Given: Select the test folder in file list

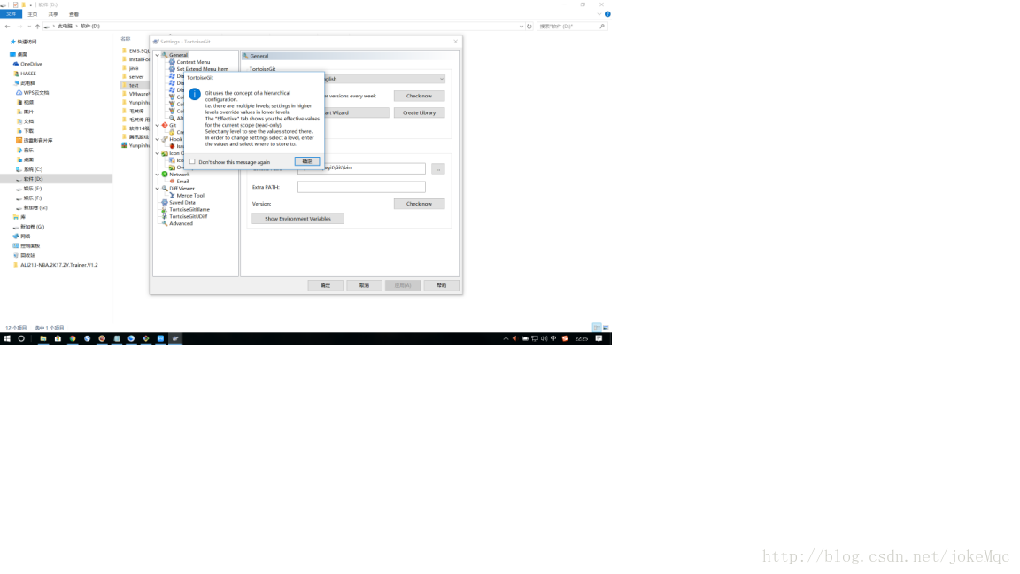Looking at the screenshot, I should pyautogui.click(x=134, y=85).
